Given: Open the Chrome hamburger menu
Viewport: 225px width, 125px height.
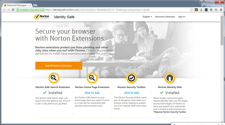Looking at the screenshot, I should tap(221, 10).
